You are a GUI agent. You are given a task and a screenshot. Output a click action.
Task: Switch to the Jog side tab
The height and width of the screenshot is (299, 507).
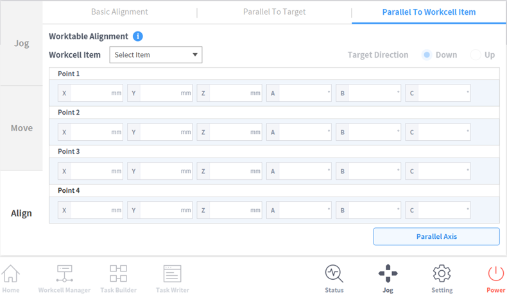(x=21, y=44)
